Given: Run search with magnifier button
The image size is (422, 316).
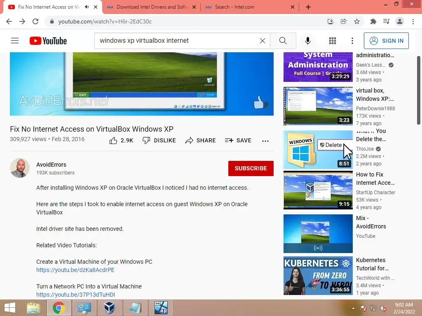Looking at the screenshot, I should [x=283, y=41].
